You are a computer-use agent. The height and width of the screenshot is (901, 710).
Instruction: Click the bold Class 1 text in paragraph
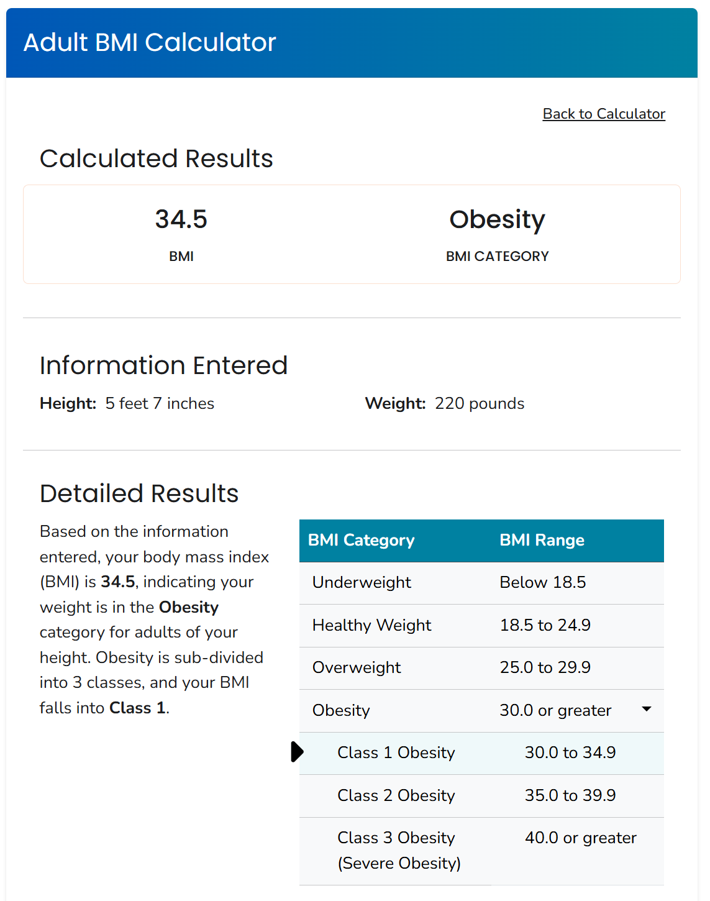click(137, 708)
